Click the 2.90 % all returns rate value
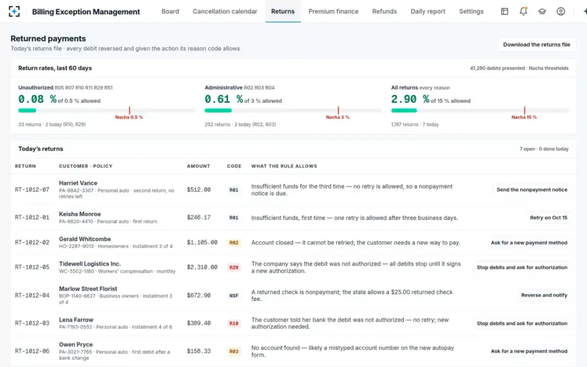 pyautogui.click(x=410, y=99)
